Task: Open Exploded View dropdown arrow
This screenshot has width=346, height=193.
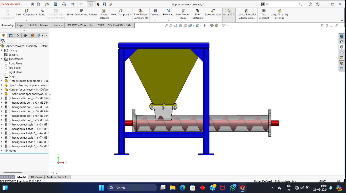Action: (x=213, y=20)
